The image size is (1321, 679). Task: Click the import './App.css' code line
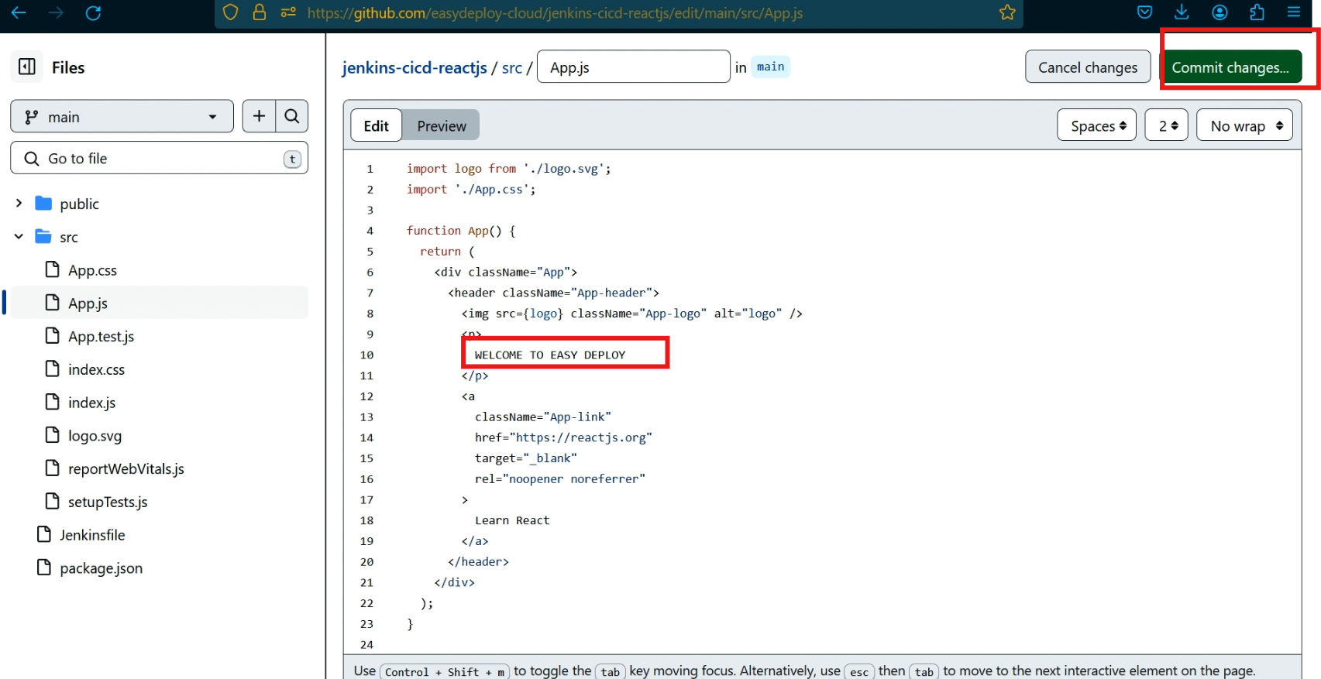tap(471, 189)
